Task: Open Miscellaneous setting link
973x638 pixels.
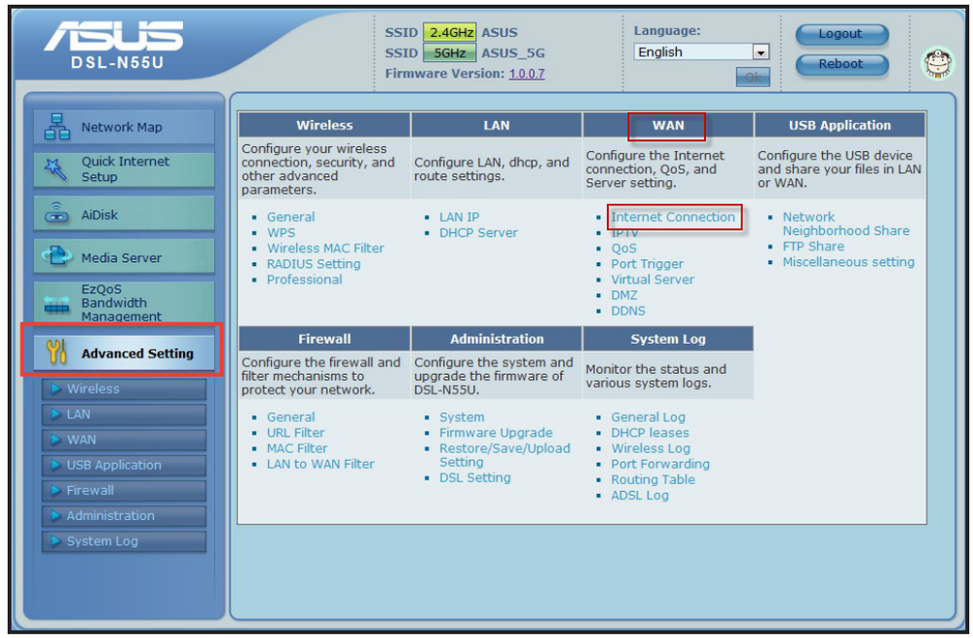Action: coord(848,262)
